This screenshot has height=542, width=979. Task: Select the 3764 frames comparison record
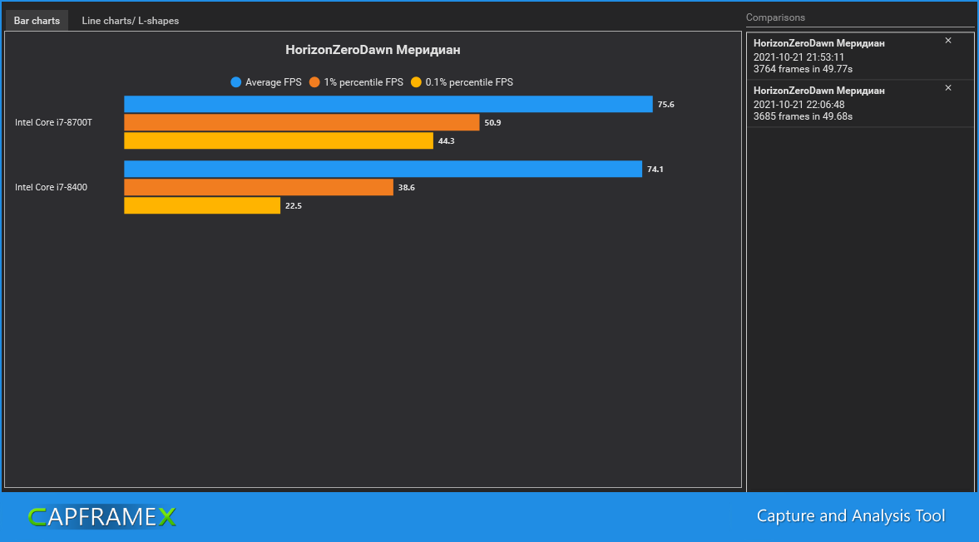(x=860, y=56)
